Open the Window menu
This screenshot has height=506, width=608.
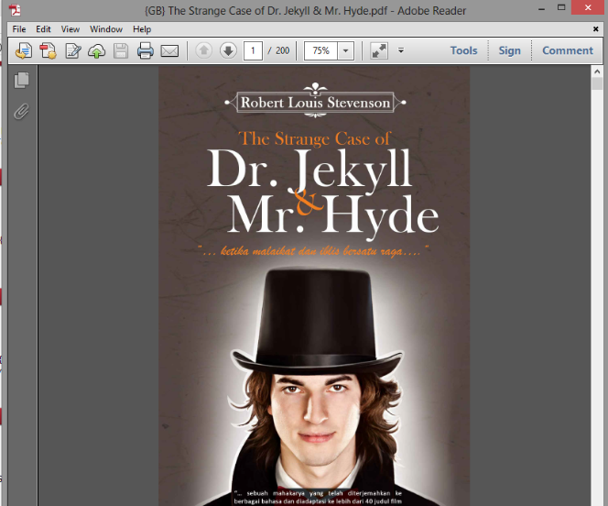pos(106,29)
